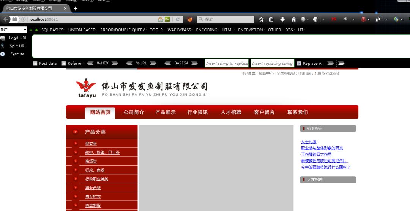
Task: Click left arrow before %URL
Action: pyautogui.click(x=129, y=63)
